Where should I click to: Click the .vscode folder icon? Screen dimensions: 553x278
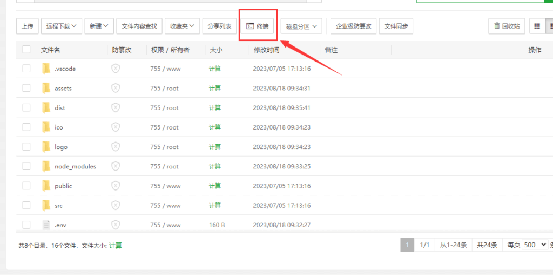coord(46,69)
